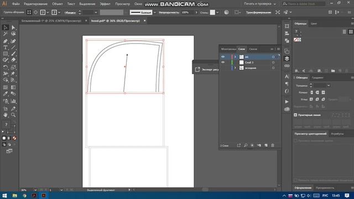Viewport: 354px width, 199px height.
Task: Select the Magic Wand tool
Action: pos(5,34)
